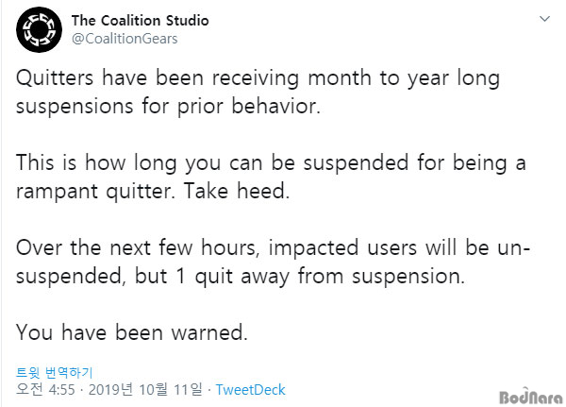Image resolution: width=566 pixels, height=407 pixels.
Task: Click "You have been warned." line
Action: (132, 332)
